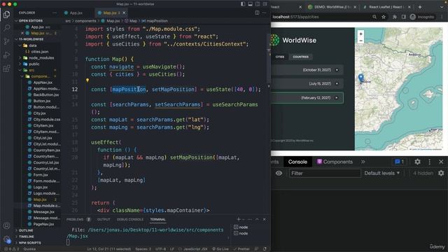Maximize the terminal panel size
The height and width of the screenshot is (252, 448).
click(257, 219)
